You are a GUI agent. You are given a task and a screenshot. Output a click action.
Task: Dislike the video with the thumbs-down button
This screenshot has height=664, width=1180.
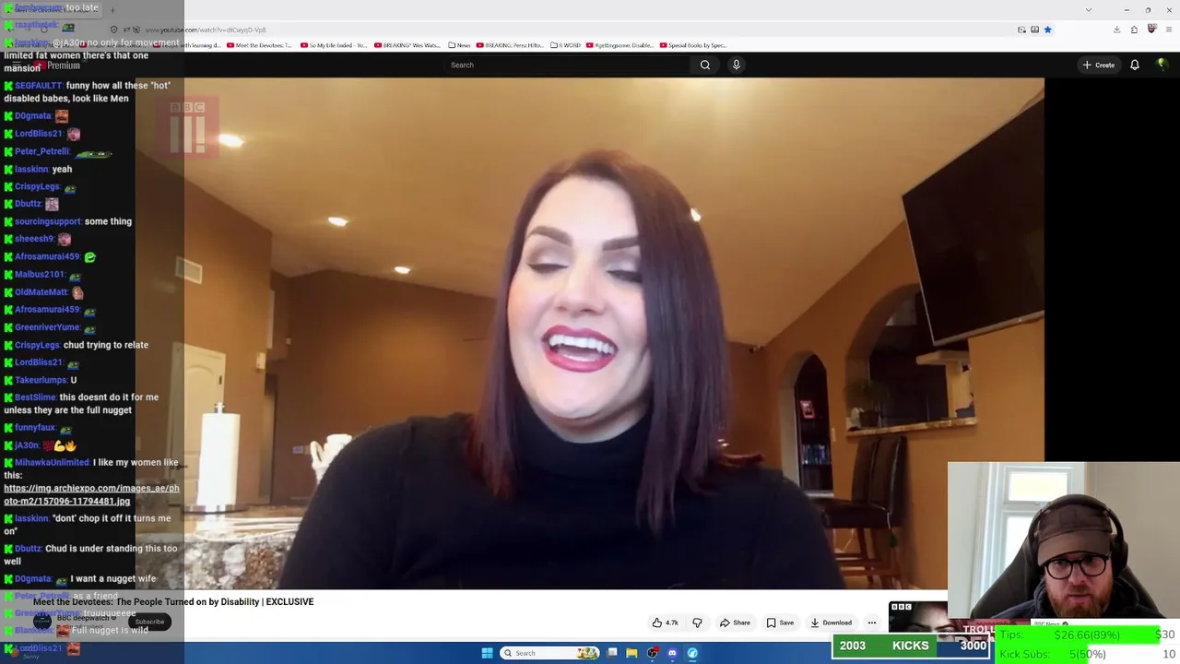[x=697, y=622]
